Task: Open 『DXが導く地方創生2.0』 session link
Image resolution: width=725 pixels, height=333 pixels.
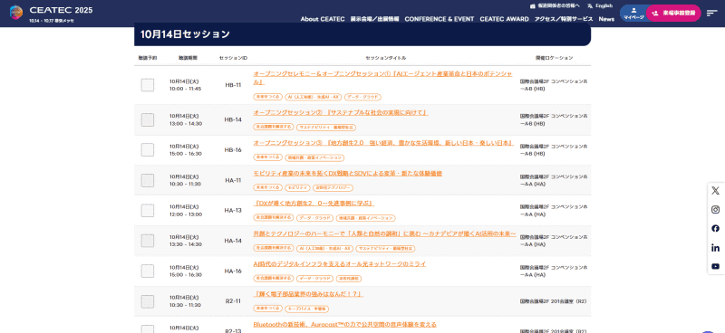Action: [x=314, y=204]
